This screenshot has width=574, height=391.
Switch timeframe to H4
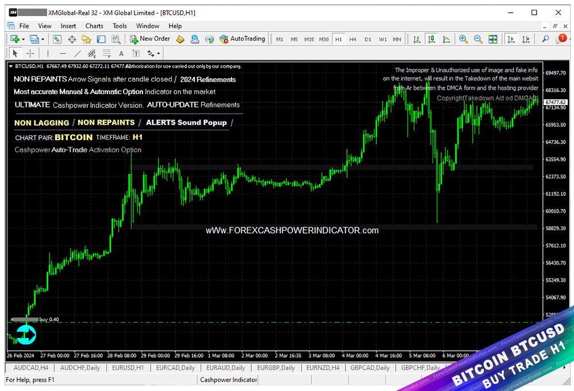(x=353, y=39)
